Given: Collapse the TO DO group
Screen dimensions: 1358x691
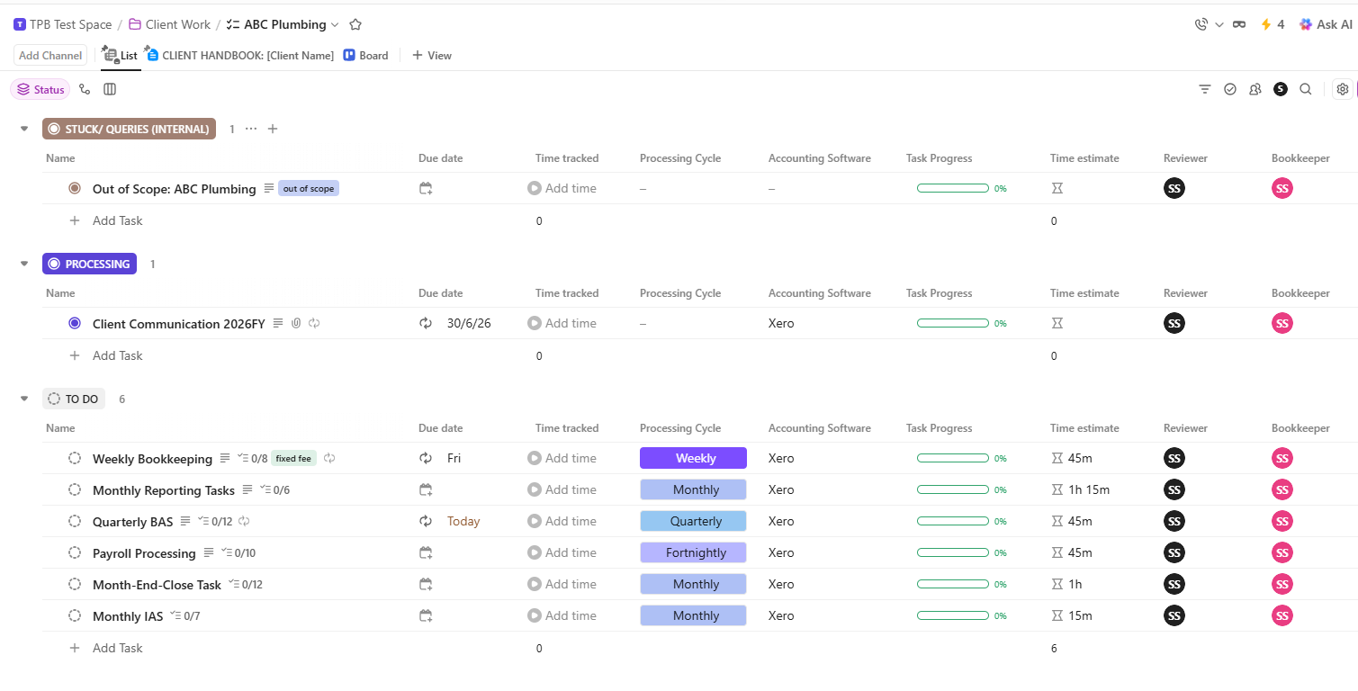Looking at the screenshot, I should click(24, 399).
